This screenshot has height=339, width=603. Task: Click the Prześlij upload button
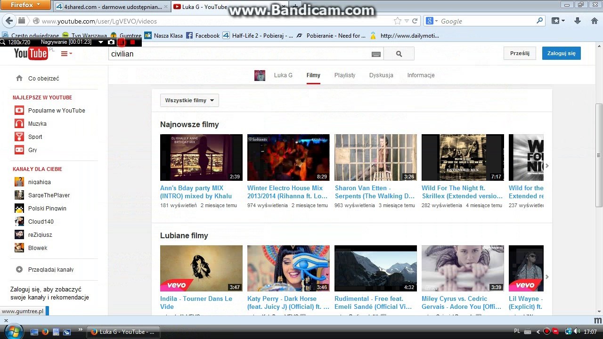pos(520,53)
